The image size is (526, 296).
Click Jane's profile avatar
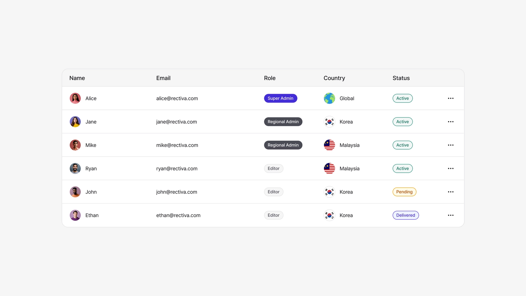(x=75, y=122)
